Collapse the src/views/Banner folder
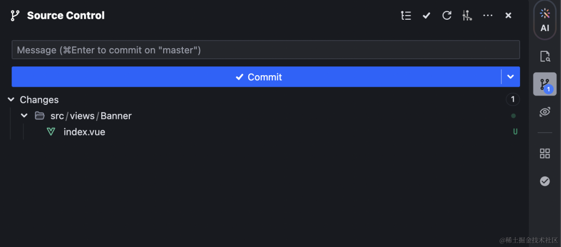 (x=24, y=116)
